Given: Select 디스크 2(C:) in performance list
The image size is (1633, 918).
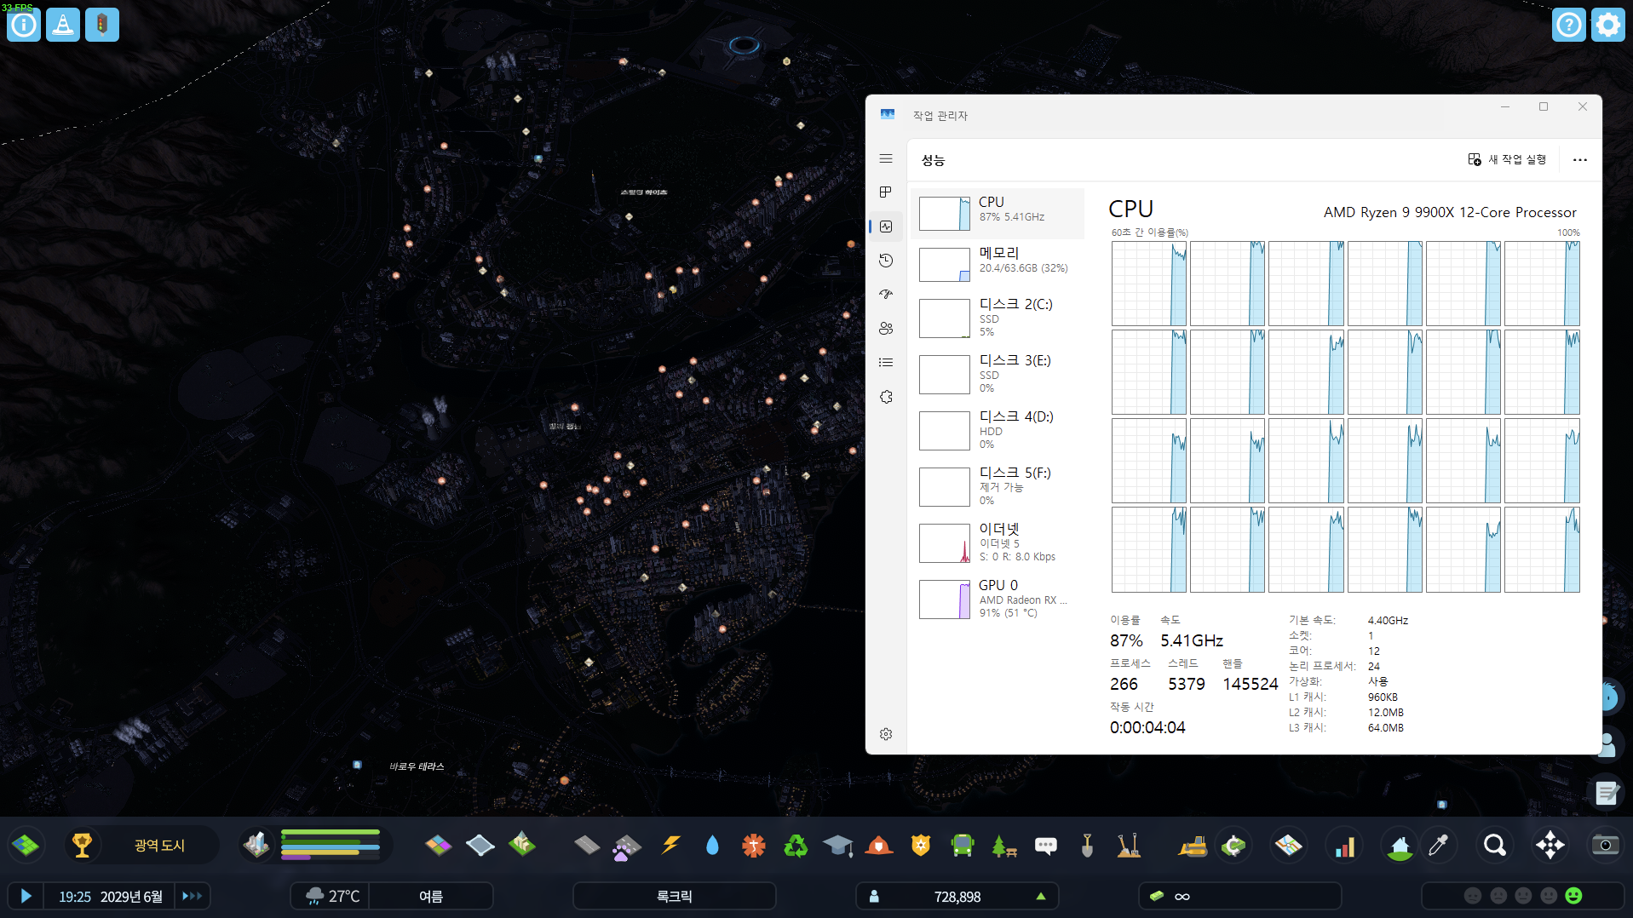Looking at the screenshot, I should tap(998, 318).
